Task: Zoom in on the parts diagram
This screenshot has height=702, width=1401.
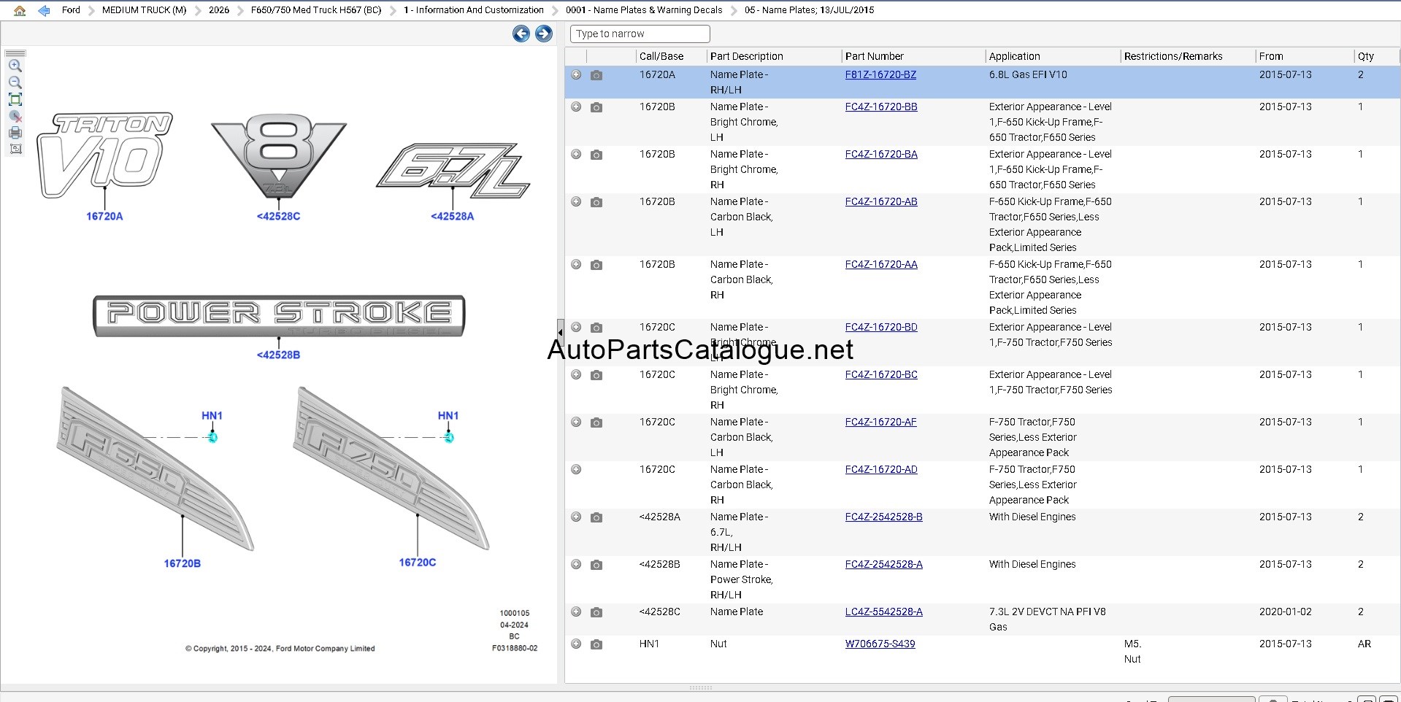Action: [15, 66]
